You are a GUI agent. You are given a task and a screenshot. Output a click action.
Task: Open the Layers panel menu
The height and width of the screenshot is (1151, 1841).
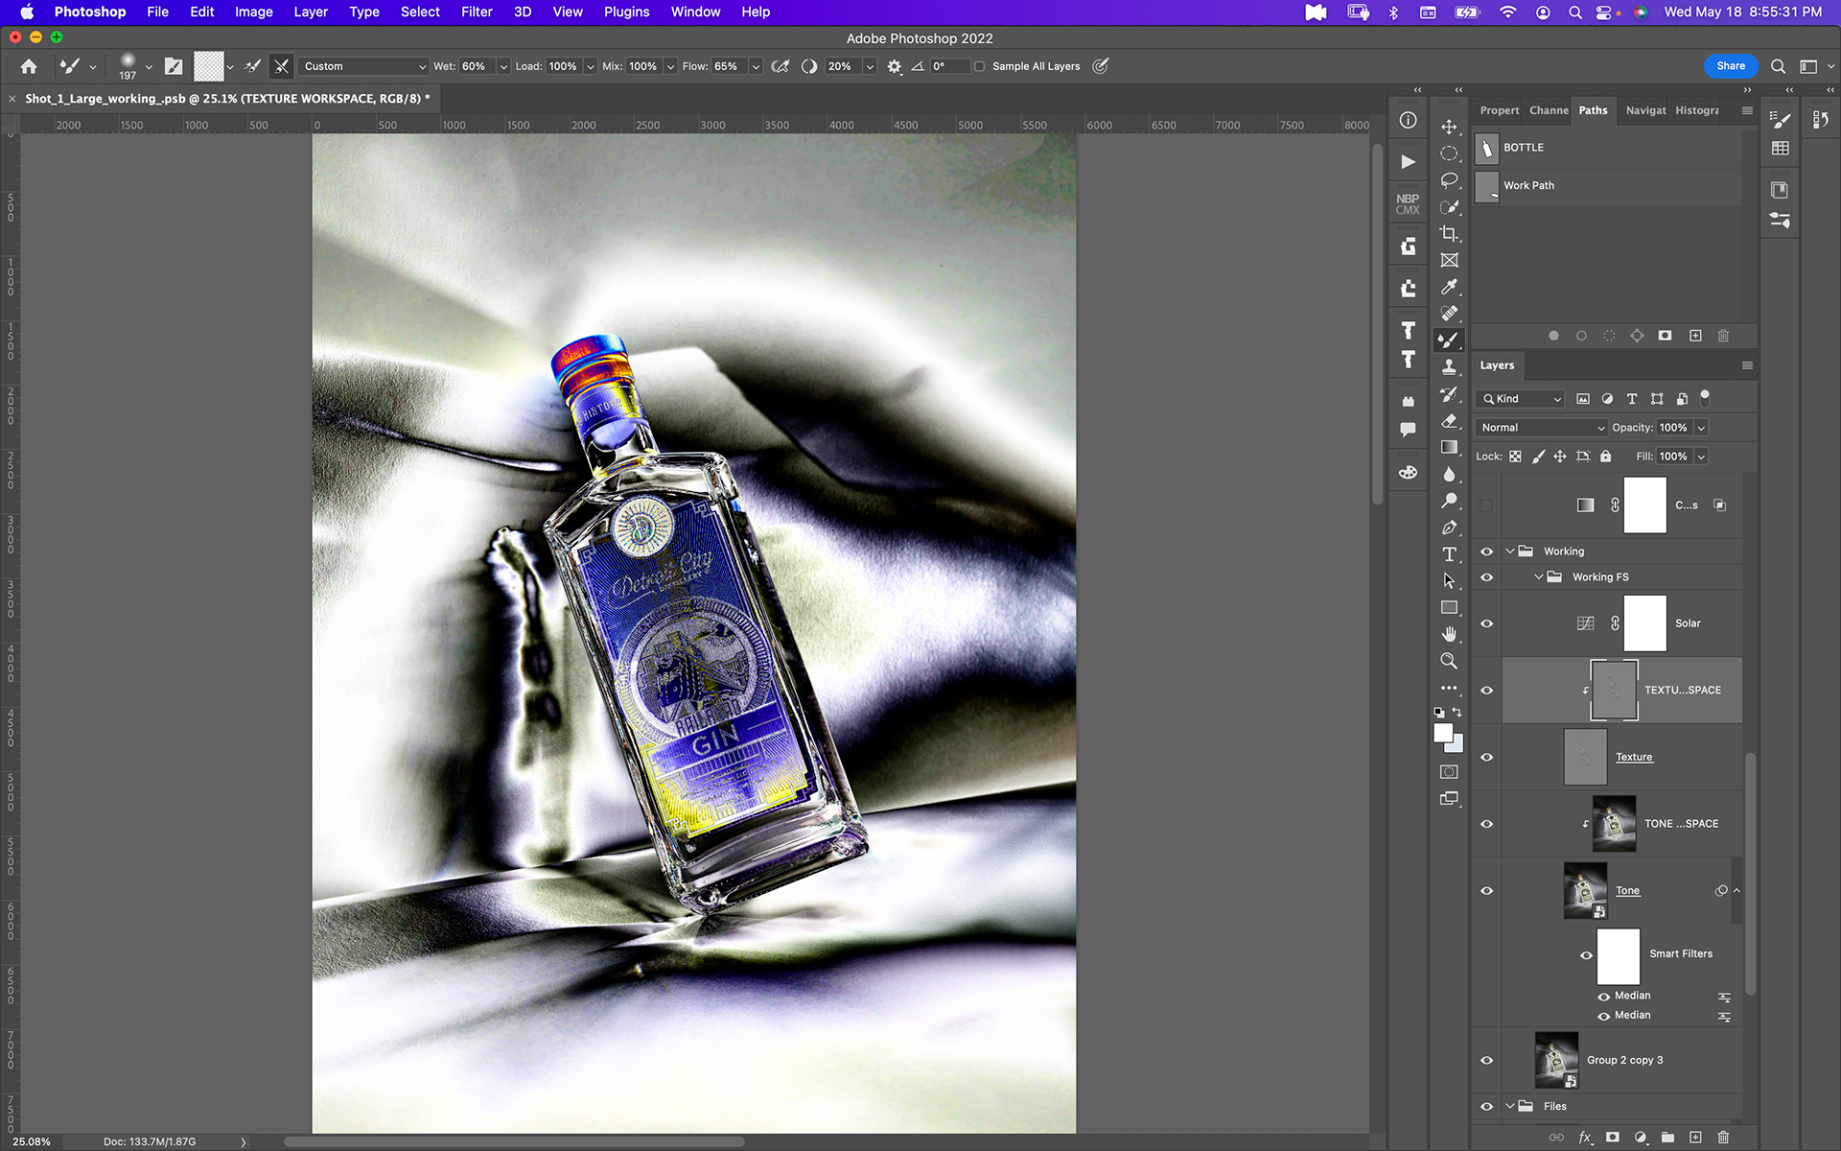pyautogui.click(x=1747, y=365)
